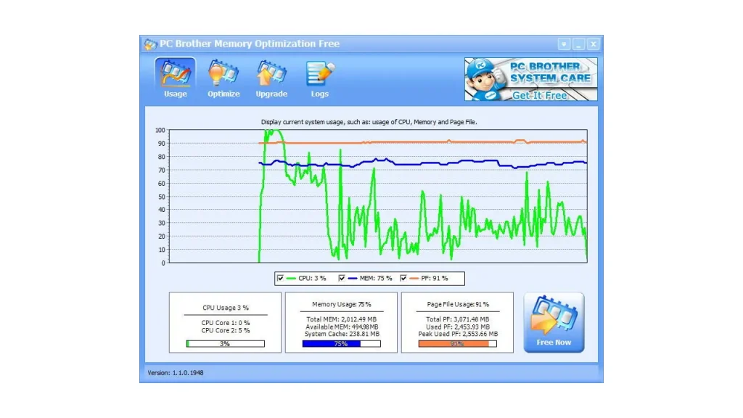Click the 'CPU Core 2: 5 %' value
This screenshot has height=418, width=743.
tap(226, 330)
